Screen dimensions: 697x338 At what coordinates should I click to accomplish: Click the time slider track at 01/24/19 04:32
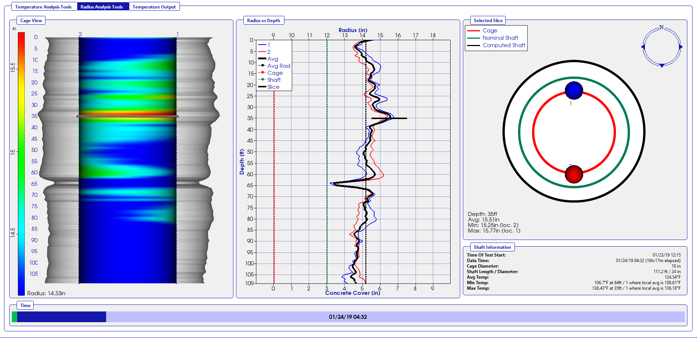[348, 317]
